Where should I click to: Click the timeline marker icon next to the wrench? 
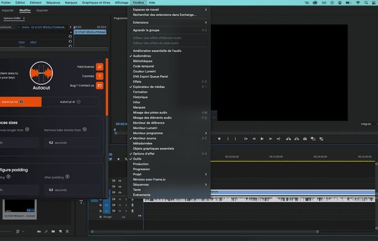[x=119, y=159]
